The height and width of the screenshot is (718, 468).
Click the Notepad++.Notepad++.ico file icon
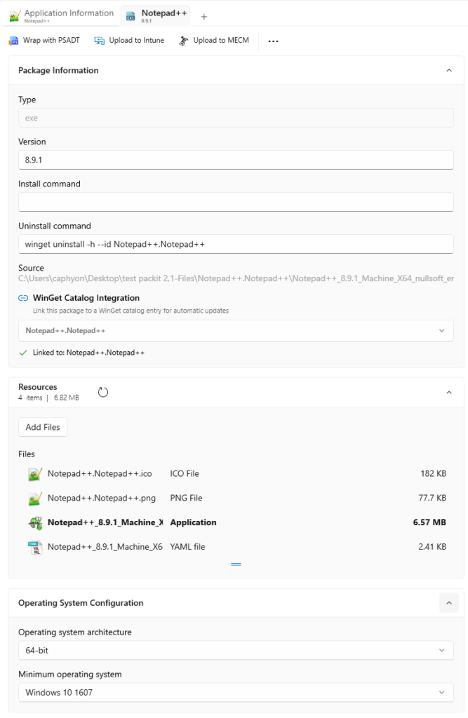point(35,474)
